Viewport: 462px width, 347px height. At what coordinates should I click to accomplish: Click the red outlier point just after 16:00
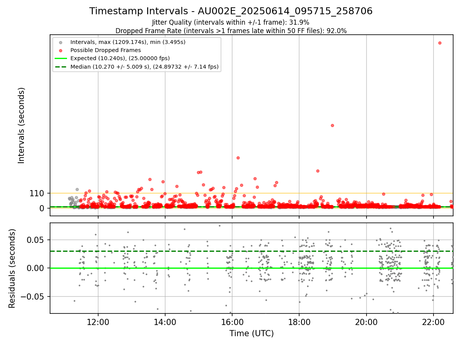[238, 158]
